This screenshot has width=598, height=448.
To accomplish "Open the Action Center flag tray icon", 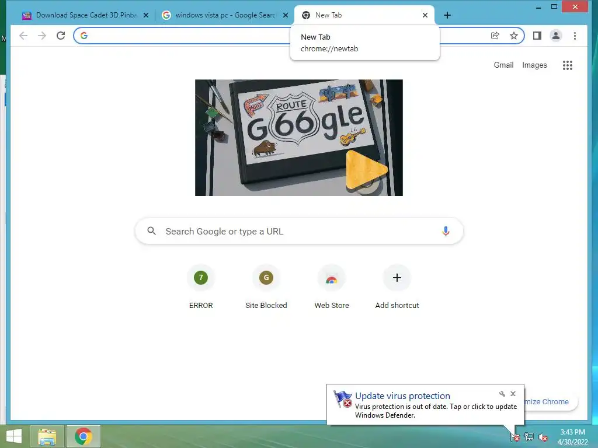I will coord(514,437).
